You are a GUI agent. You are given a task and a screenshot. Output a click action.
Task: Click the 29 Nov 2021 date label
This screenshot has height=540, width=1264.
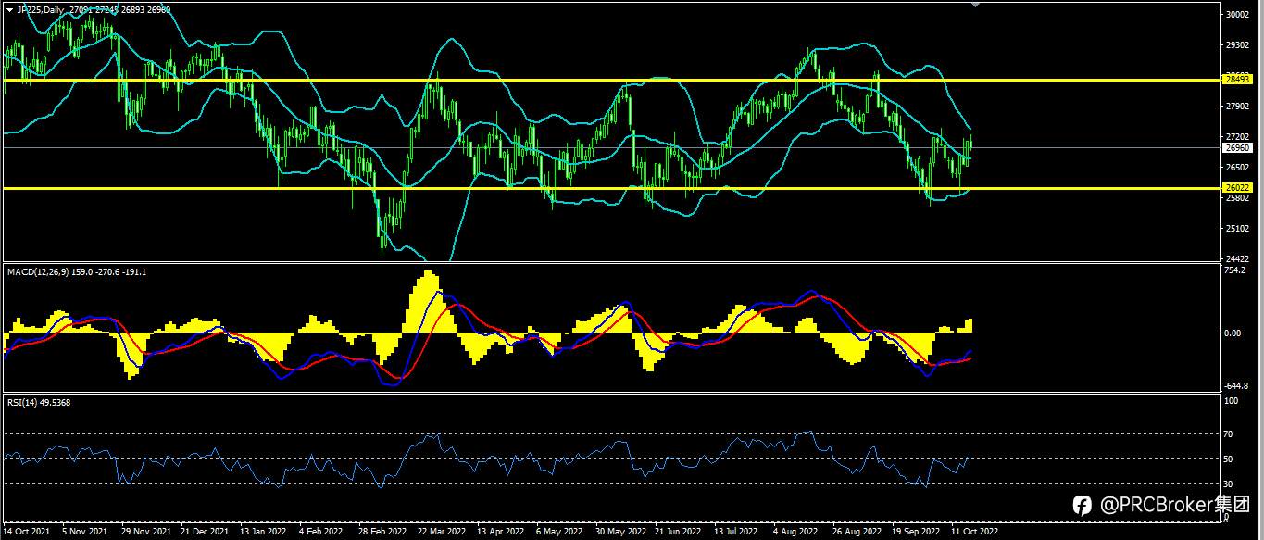coord(146,533)
